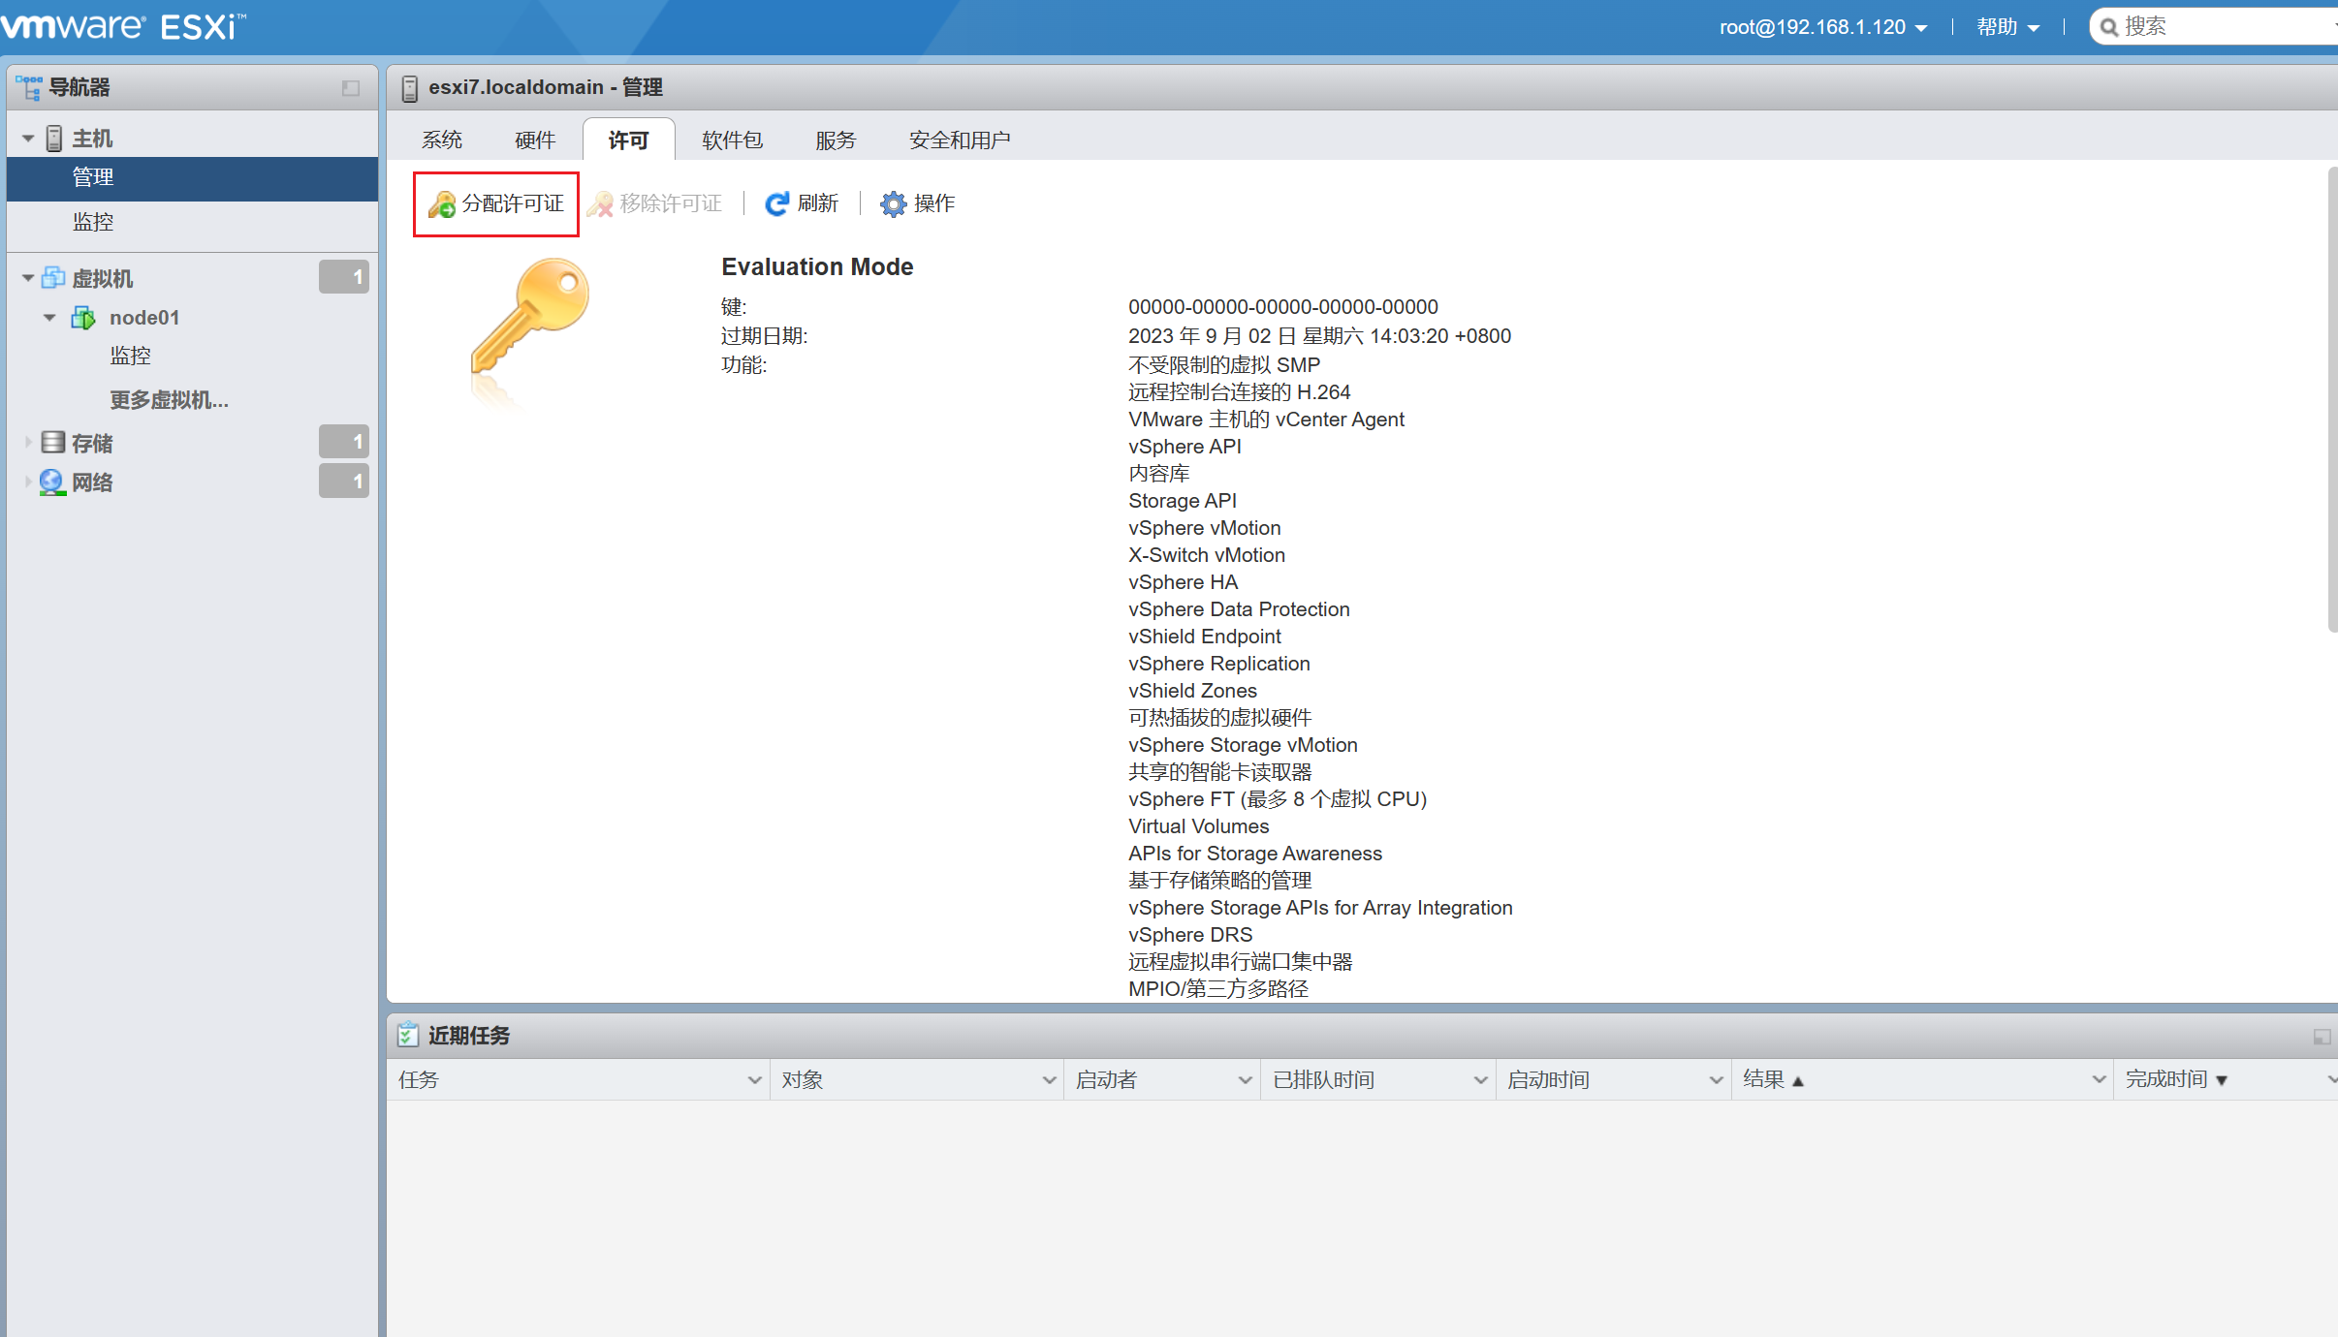Select 管理 under Host in navigator
Image resolution: width=2338 pixels, height=1337 pixels.
(x=192, y=178)
